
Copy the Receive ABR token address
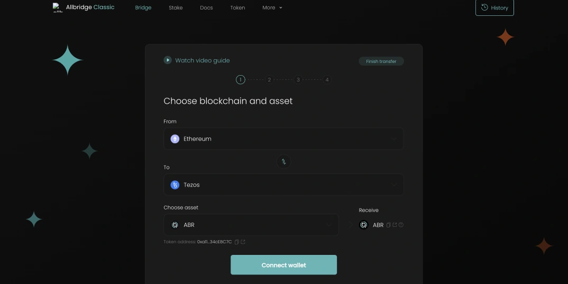point(388,225)
